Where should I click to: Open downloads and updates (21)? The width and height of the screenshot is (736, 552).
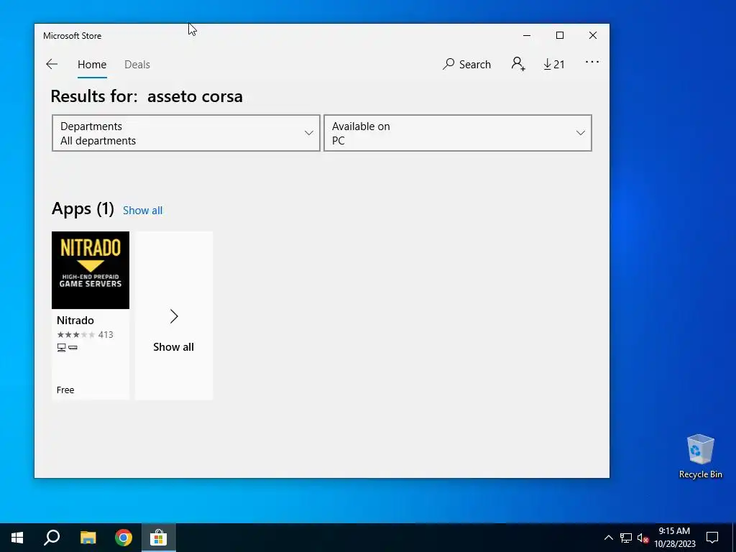click(554, 64)
